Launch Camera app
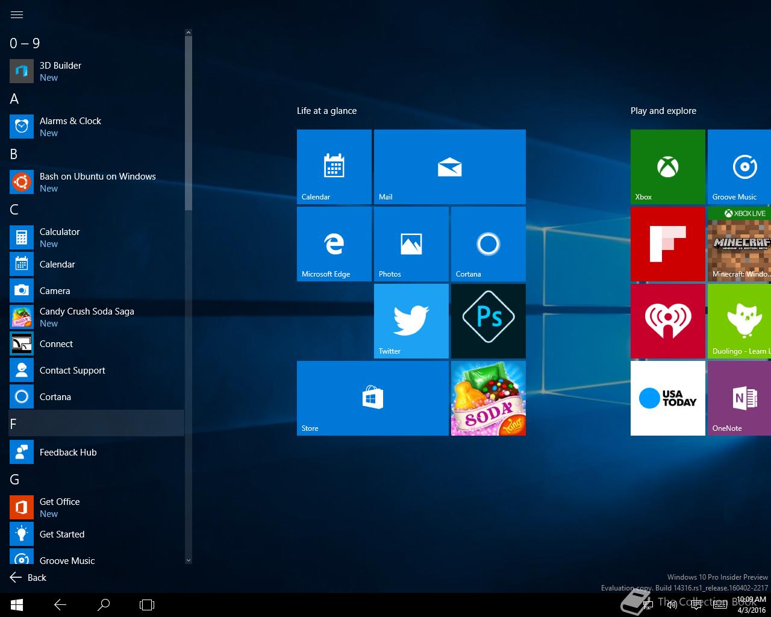The image size is (771, 617). (x=96, y=290)
